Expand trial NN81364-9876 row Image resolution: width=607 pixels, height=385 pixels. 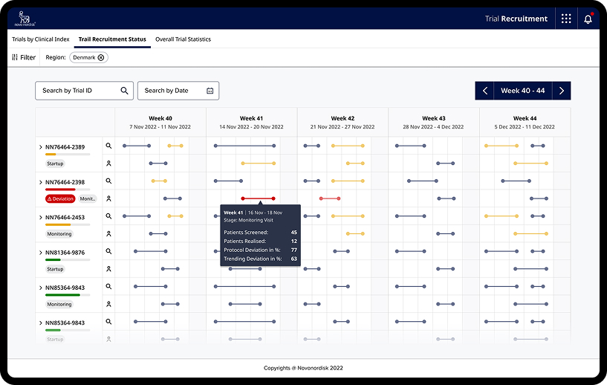pos(41,253)
